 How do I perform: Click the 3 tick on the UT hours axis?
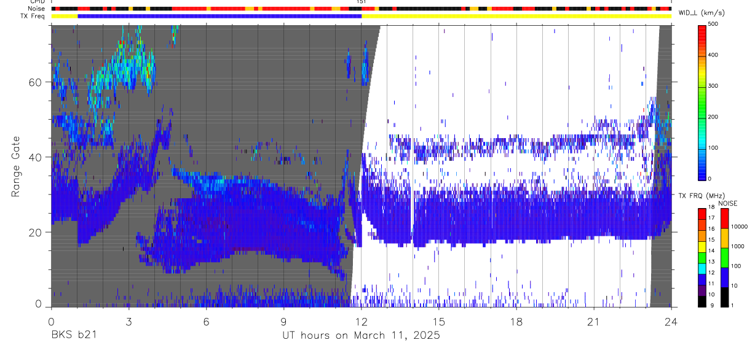(128, 321)
